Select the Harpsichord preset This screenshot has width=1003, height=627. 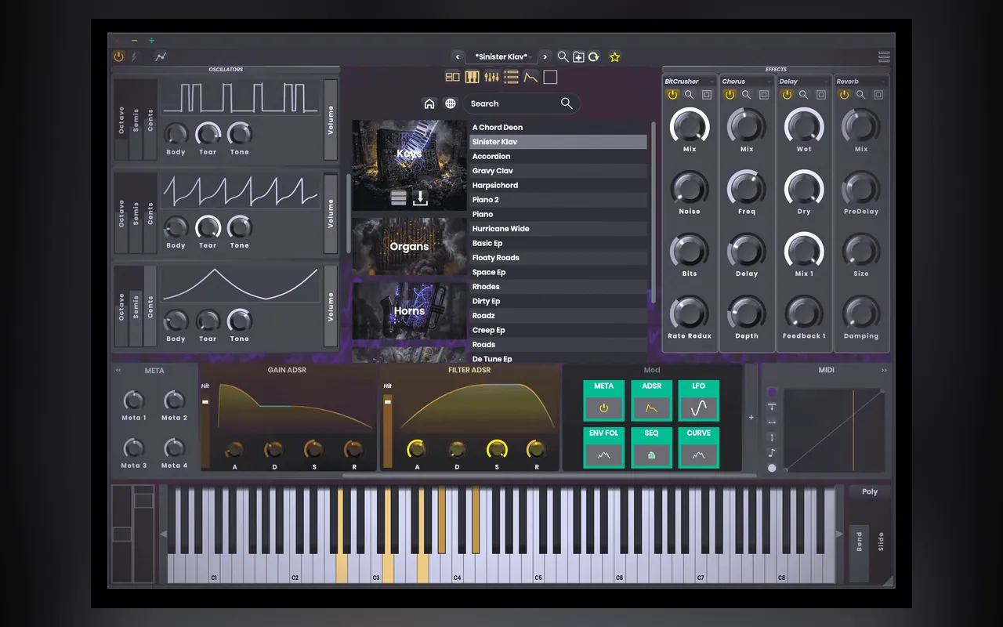point(558,185)
